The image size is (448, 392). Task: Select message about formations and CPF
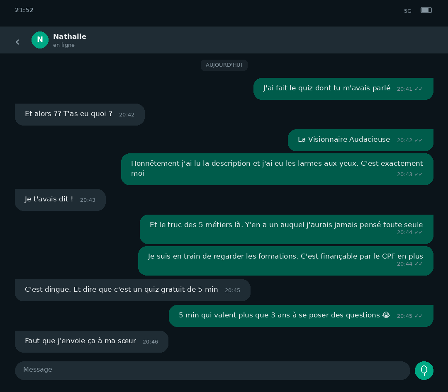[286, 260]
